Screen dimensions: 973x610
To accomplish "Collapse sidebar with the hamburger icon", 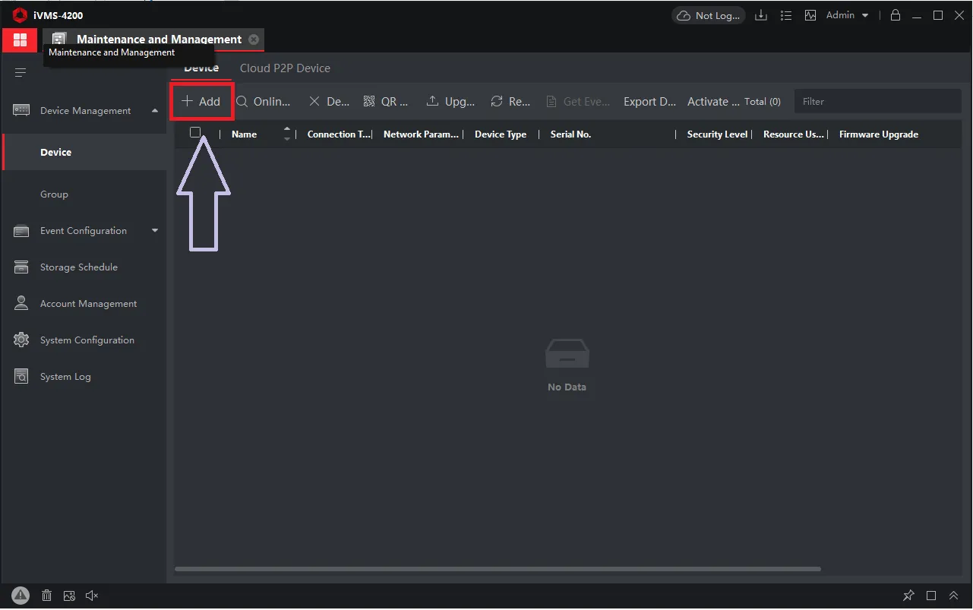I will point(21,73).
